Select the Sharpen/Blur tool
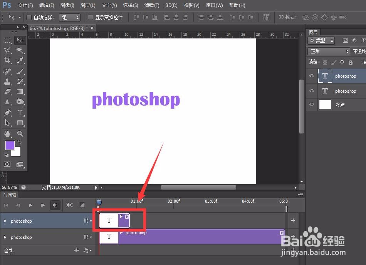 point(7,102)
